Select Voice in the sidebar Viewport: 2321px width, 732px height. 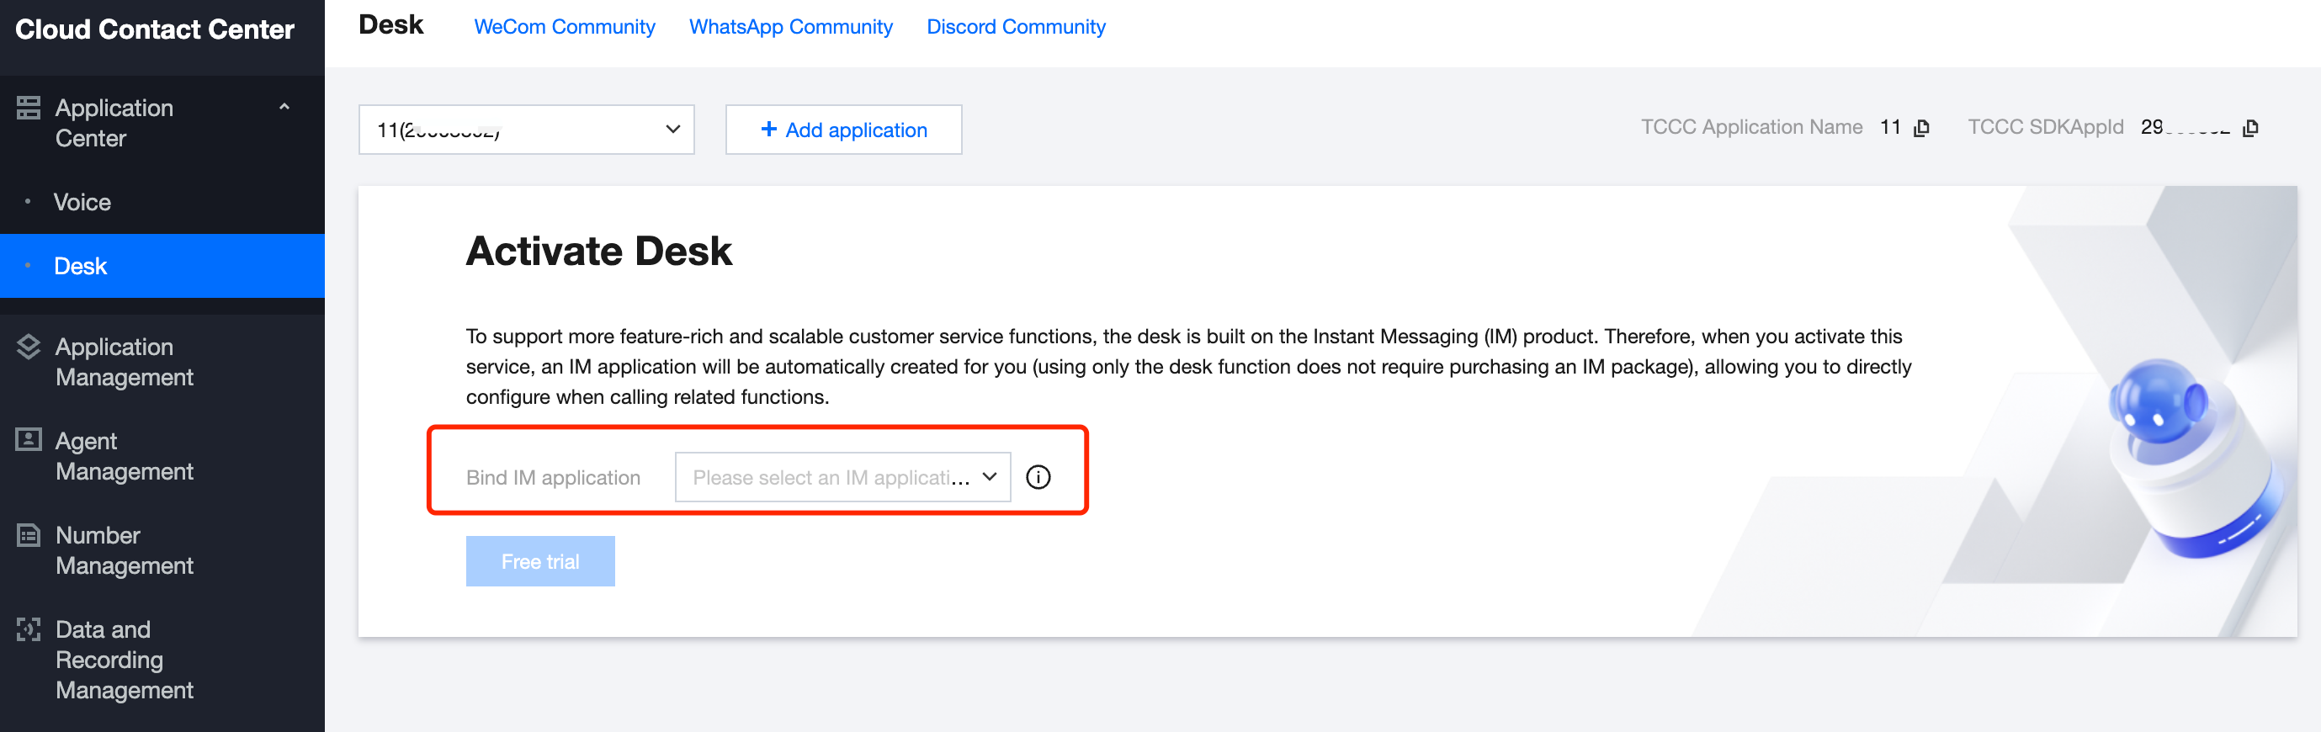click(x=82, y=202)
